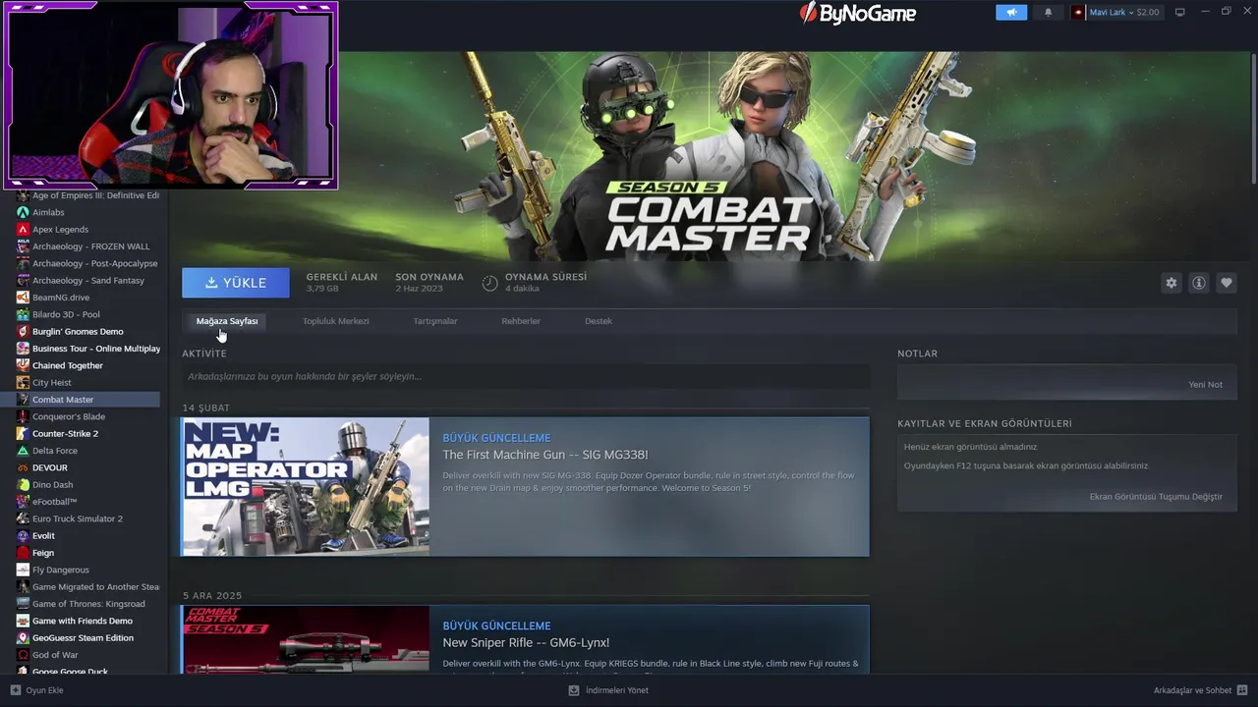This screenshot has width=1258, height=707.
Task: Select City Heist game icon
Action: click(x=23, y=382)
